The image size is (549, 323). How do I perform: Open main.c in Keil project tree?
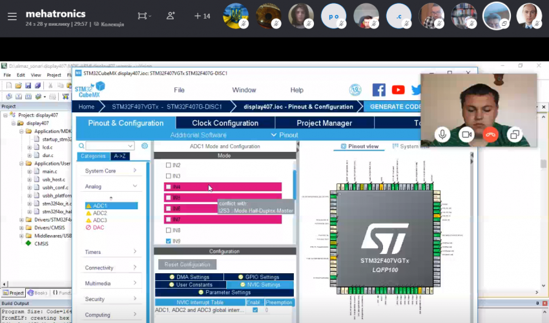coord(49,172)
